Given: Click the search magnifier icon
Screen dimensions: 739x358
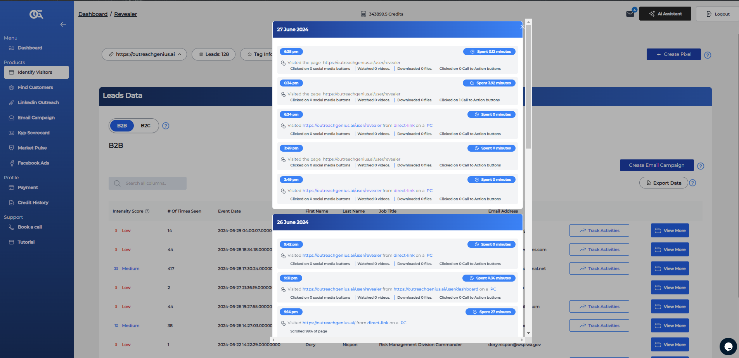Looking at the screenshot, I should pos(117,183).
